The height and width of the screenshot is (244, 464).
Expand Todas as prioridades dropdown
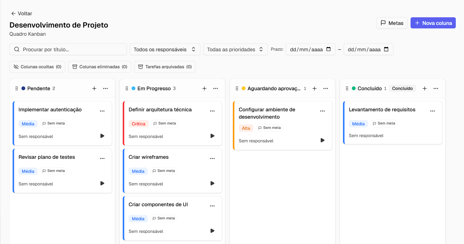point(235,50)
